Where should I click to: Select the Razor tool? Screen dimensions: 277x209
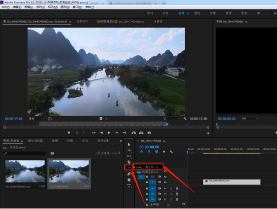(129, 162)
